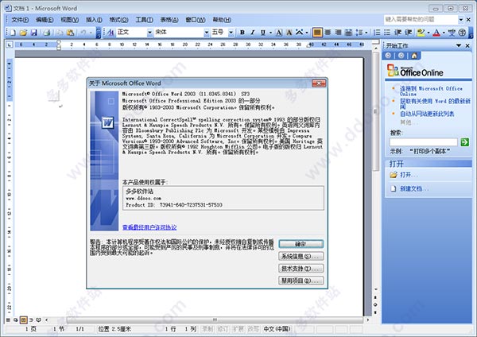The image size is (477, 337).
Task: Open the 工具(T) menu
Action: coord(144,20)
